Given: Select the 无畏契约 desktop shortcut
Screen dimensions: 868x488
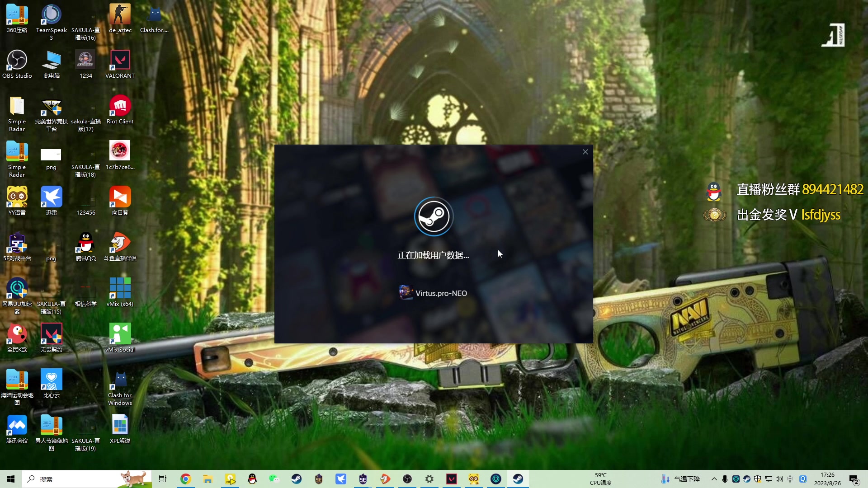Looking at the screenshot, I should 51,338.
